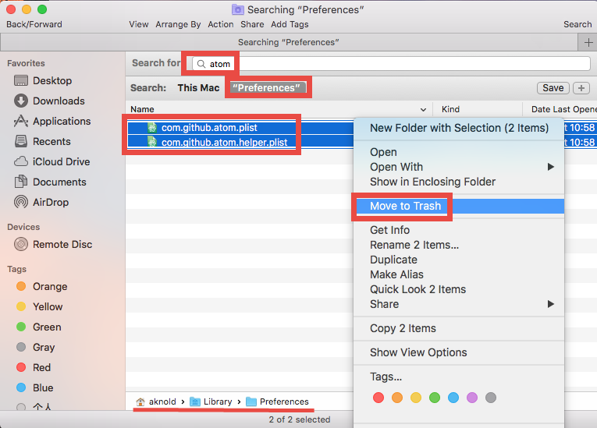Screen dimensions: 597x428
Task: Click the Preferences folder in path bar
Action: click(251, 401)
